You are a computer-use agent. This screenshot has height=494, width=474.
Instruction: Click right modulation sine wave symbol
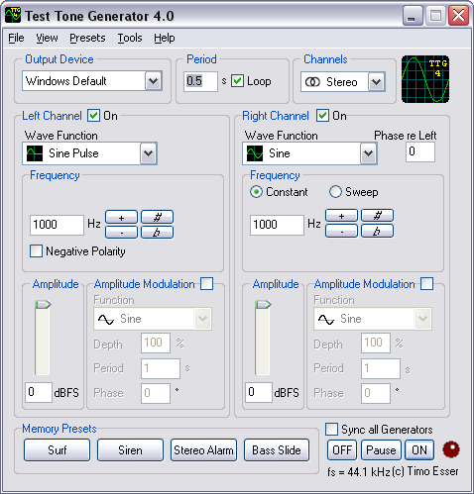coord(326,319)
